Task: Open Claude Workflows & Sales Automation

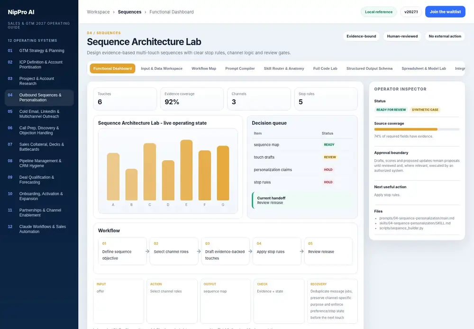Action: [x=39, y=229]
